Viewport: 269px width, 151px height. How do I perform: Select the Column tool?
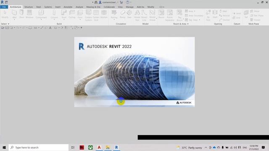pos(54,14)
